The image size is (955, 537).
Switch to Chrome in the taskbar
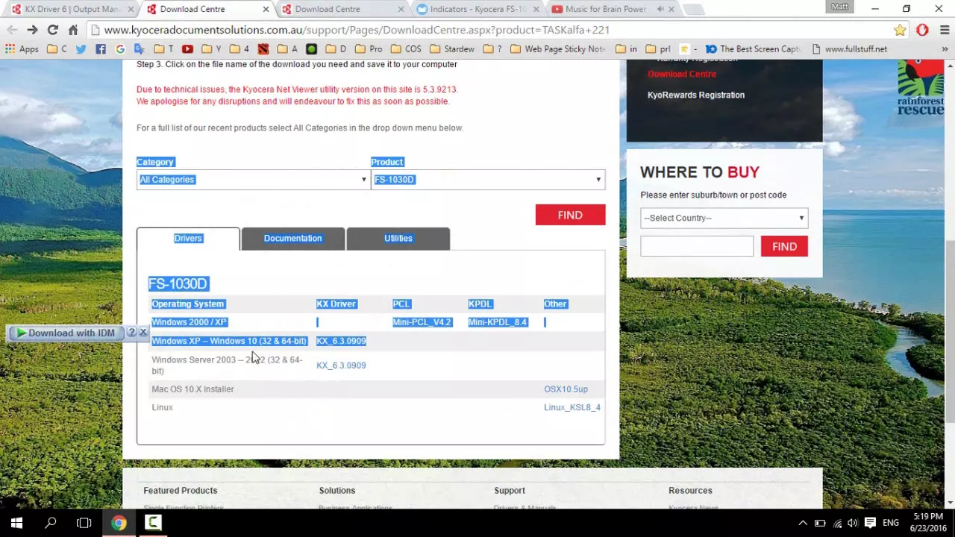coord(119,523)
